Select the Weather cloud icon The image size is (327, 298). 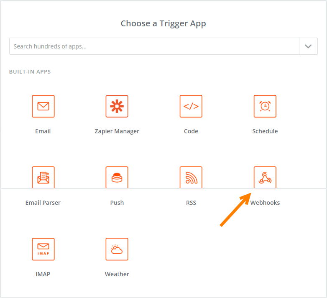[117, 249]
